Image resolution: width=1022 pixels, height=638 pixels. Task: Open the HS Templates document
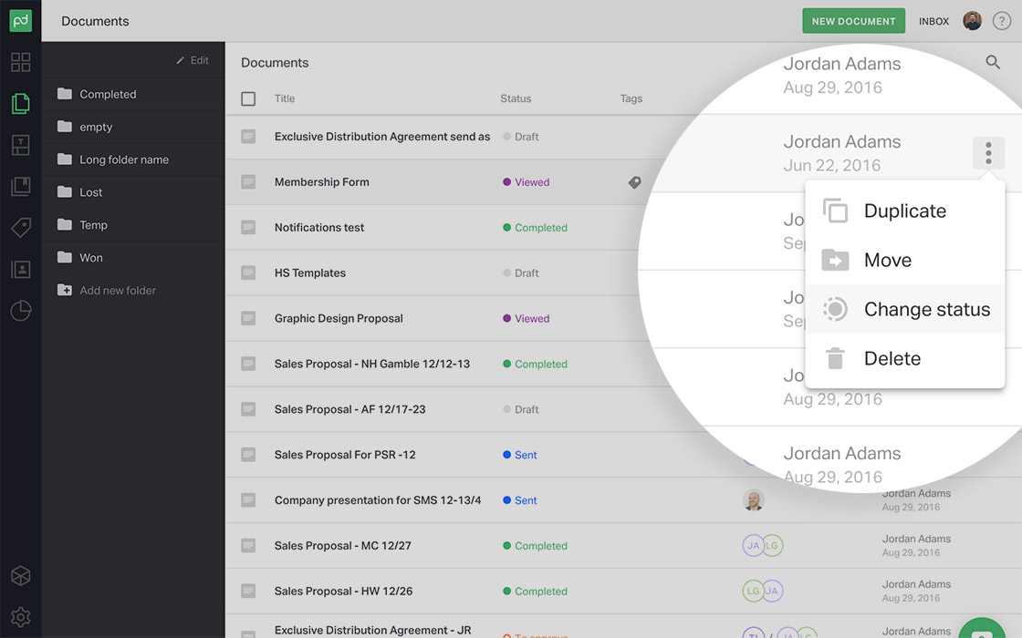point(310,273)
